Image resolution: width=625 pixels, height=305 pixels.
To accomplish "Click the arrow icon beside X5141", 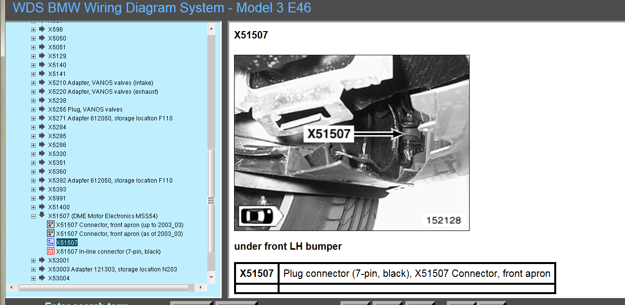I will 42,74.
